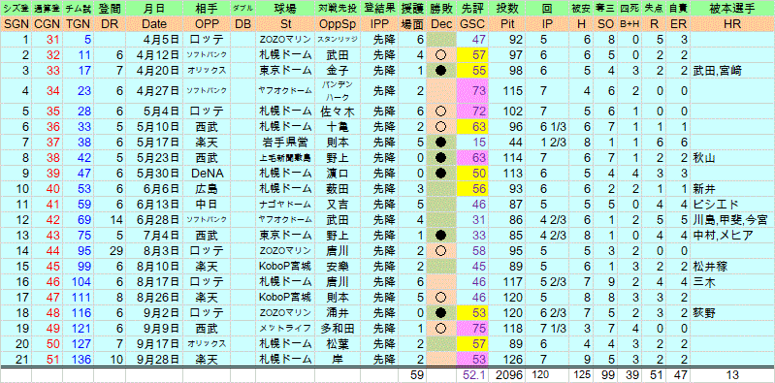Select the date cell 8月3日
Viewport: 775px width, 383px height.
click(x=153, y=250)
